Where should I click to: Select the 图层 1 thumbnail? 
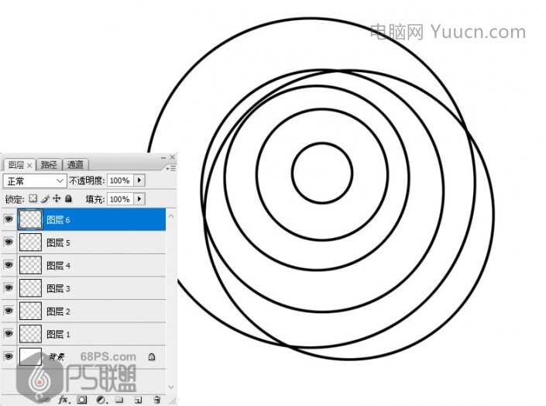(x=31, y=334)
